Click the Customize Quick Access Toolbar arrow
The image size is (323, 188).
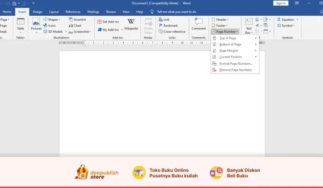point(33,3)
